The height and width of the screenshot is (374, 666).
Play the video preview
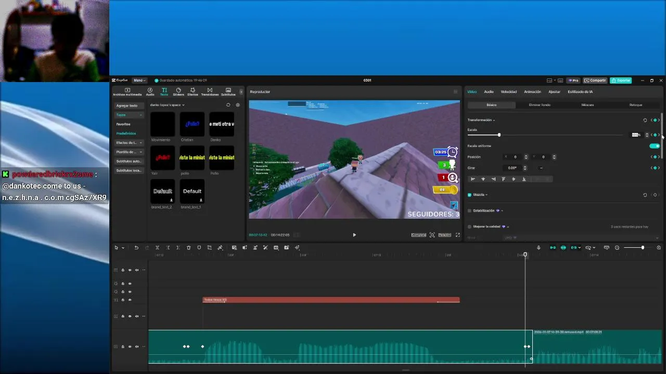pyautogui.click(x=354, y=235)
